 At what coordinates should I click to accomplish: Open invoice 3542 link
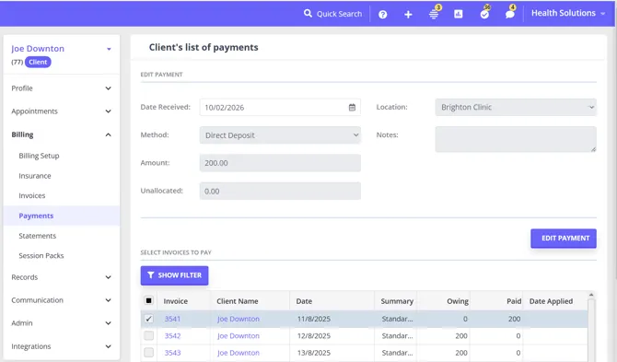point(172,335)
